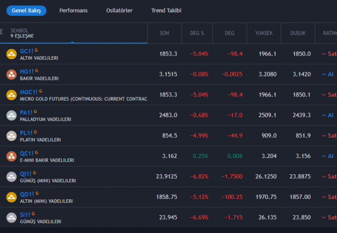This screenshot has width=337, height=233.
Task: Select the Trend Takibi tab
Action: click(166, 10)
